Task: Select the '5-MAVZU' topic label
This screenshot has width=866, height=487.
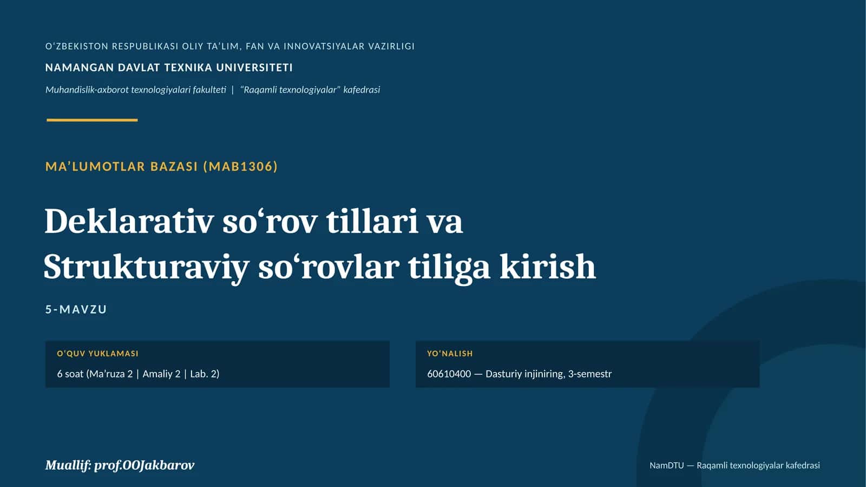Action: (x=76, y=309)
